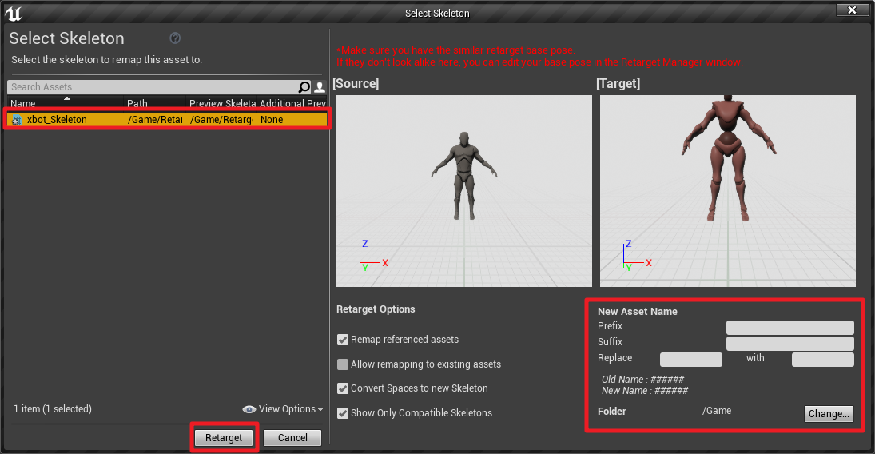Sort by Additional Preview column header

(x=292, y=103)
